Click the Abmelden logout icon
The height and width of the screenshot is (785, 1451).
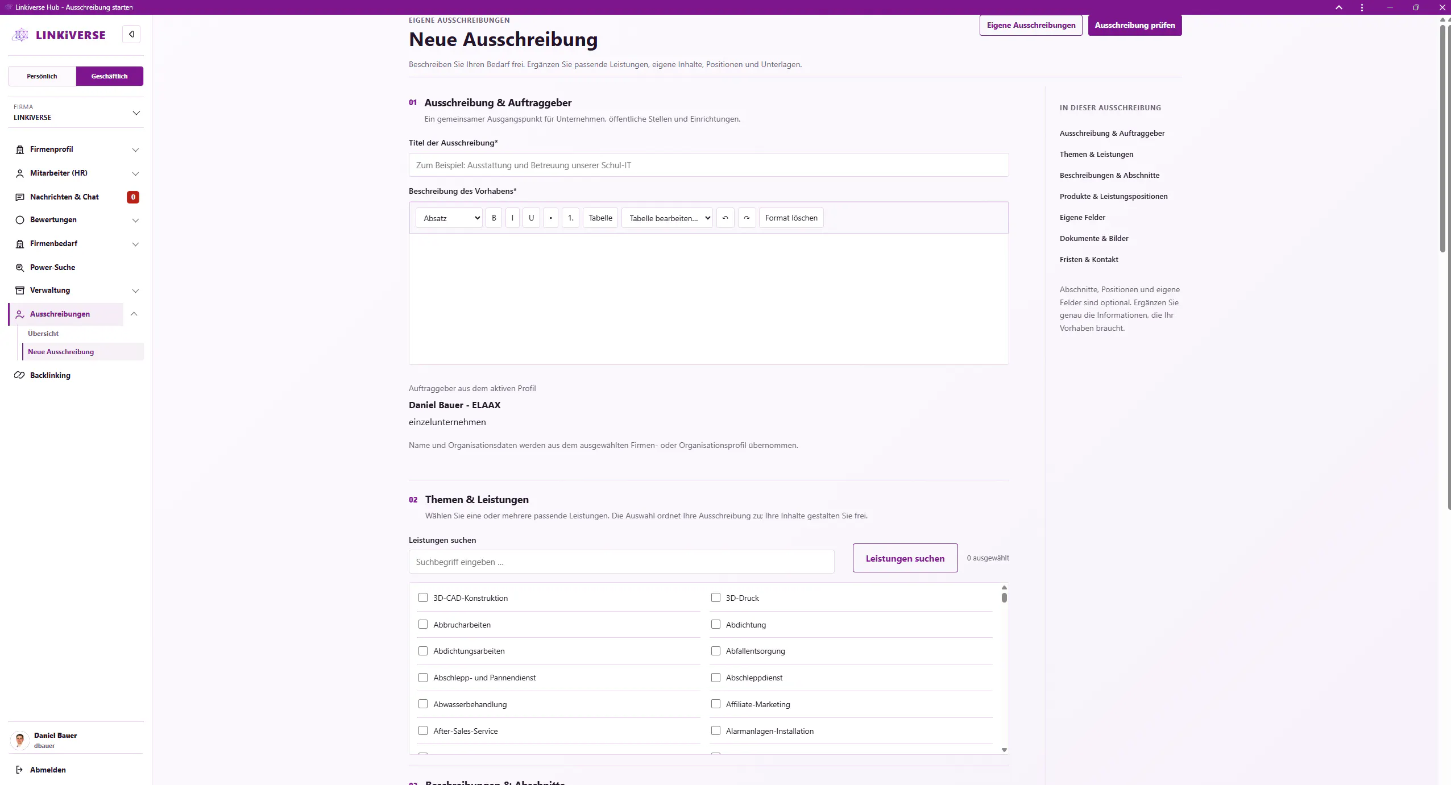[19, 770]
